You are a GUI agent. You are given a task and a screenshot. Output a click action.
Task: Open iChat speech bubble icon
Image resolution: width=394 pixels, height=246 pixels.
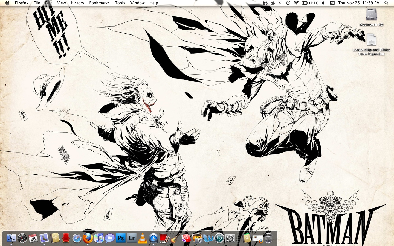[110, 238]
